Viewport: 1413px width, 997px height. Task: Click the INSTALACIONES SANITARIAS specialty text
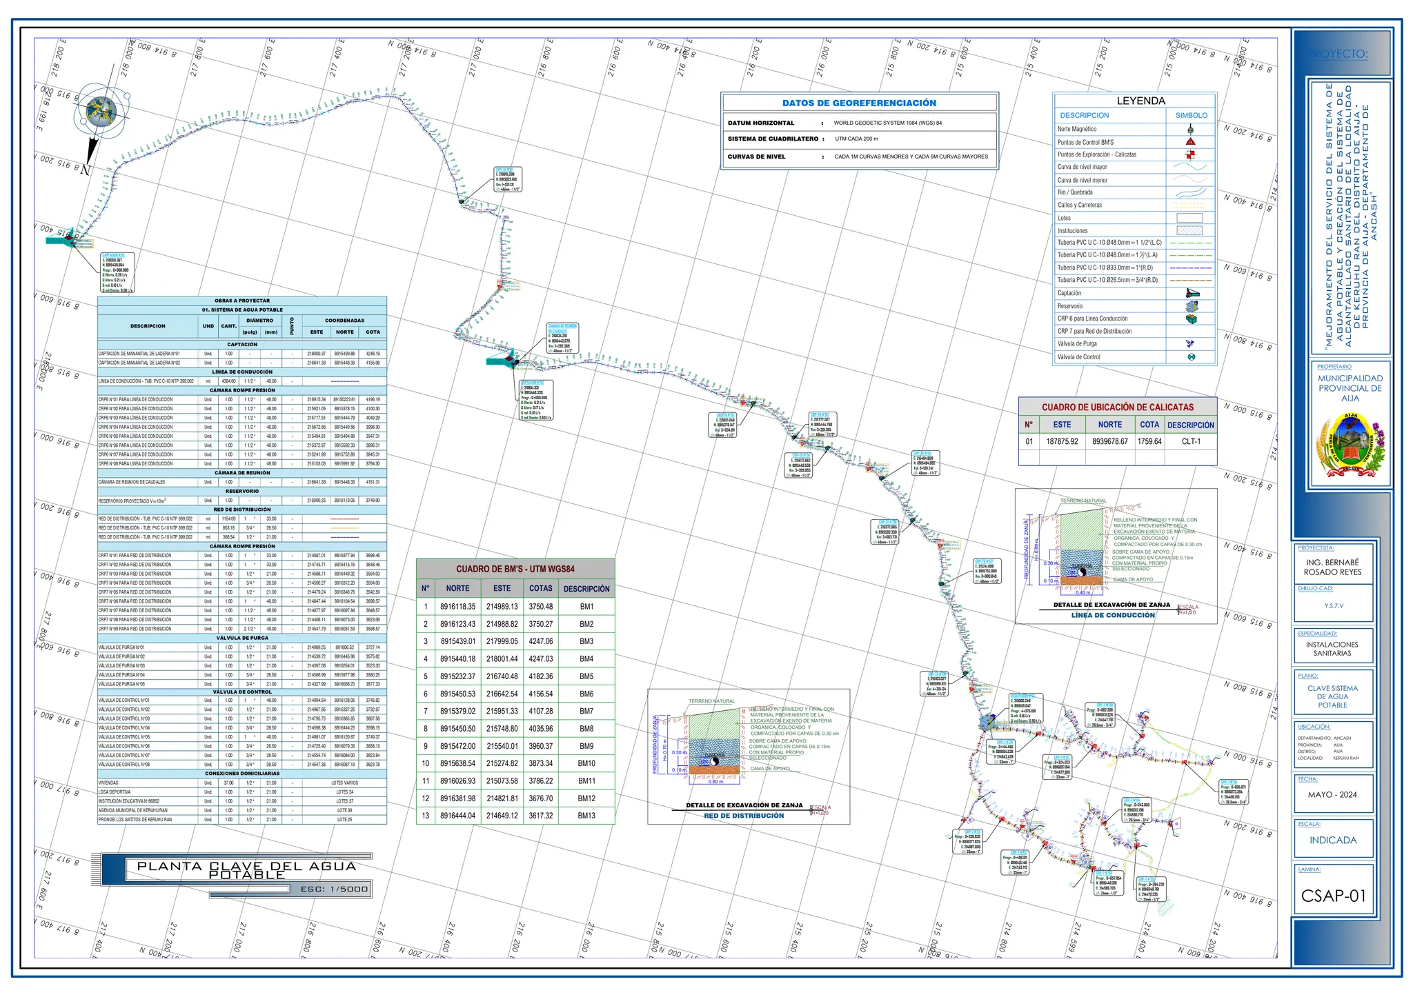pos(1332,649)
